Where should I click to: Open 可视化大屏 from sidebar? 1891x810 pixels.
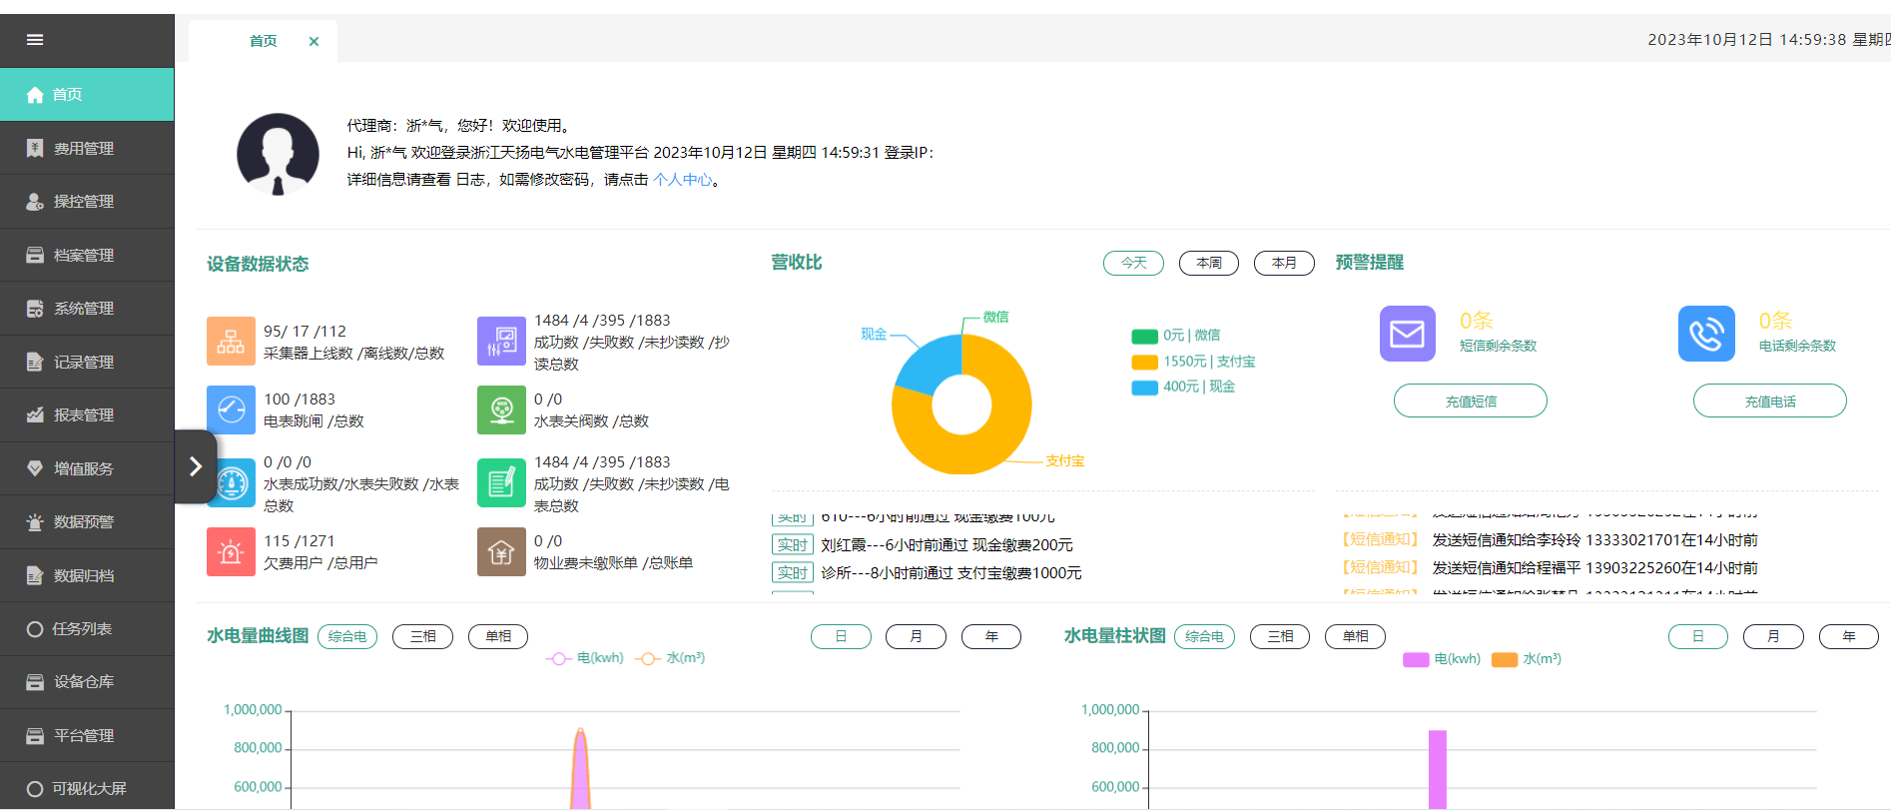[87, 788]
